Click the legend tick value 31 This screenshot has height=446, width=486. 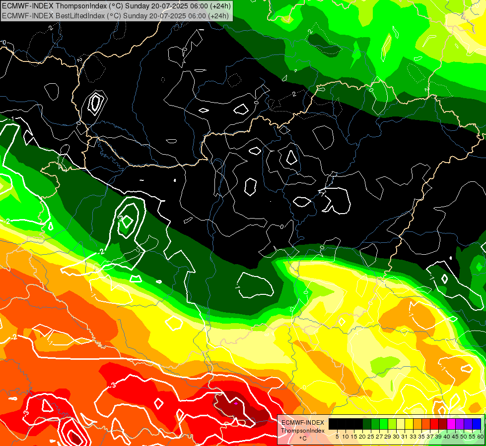coord(405,437)
